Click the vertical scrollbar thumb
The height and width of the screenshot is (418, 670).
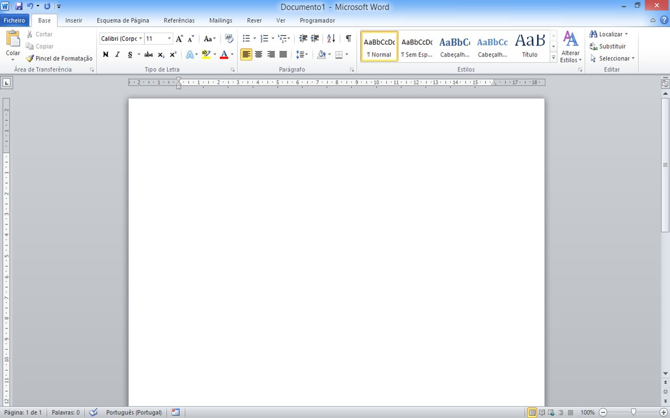[665, 165]
